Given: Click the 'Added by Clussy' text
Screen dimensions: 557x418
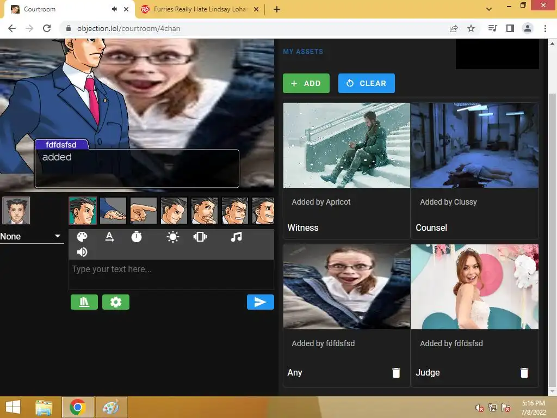Looking at the screenshot, I should 448,202.
